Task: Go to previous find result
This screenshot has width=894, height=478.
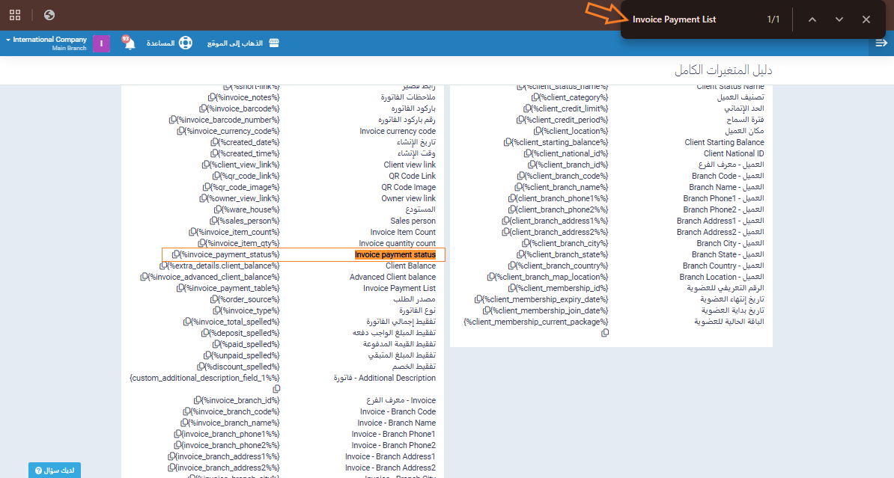Action: [812, 19]
